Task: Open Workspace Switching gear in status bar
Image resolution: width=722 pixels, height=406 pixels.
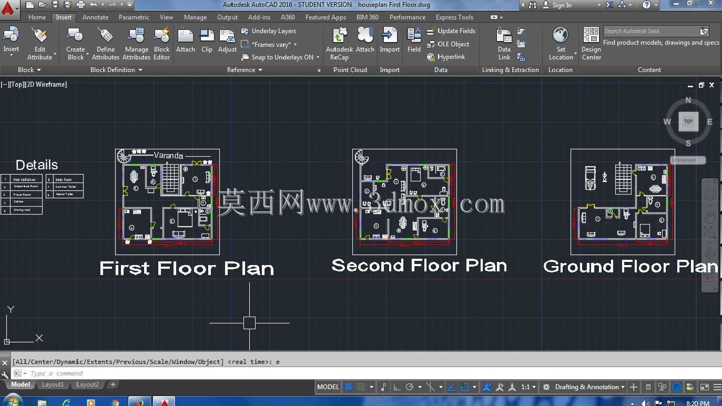Action: (x=546, y=387)
